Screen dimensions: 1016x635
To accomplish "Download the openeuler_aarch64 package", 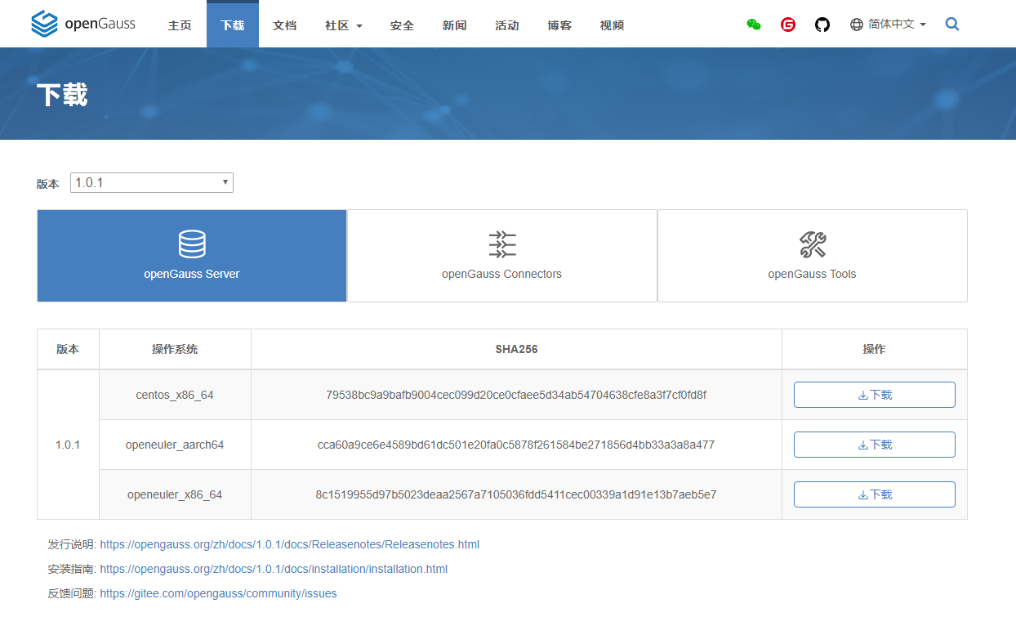I will pyautogui.click(x=874, y=444).
